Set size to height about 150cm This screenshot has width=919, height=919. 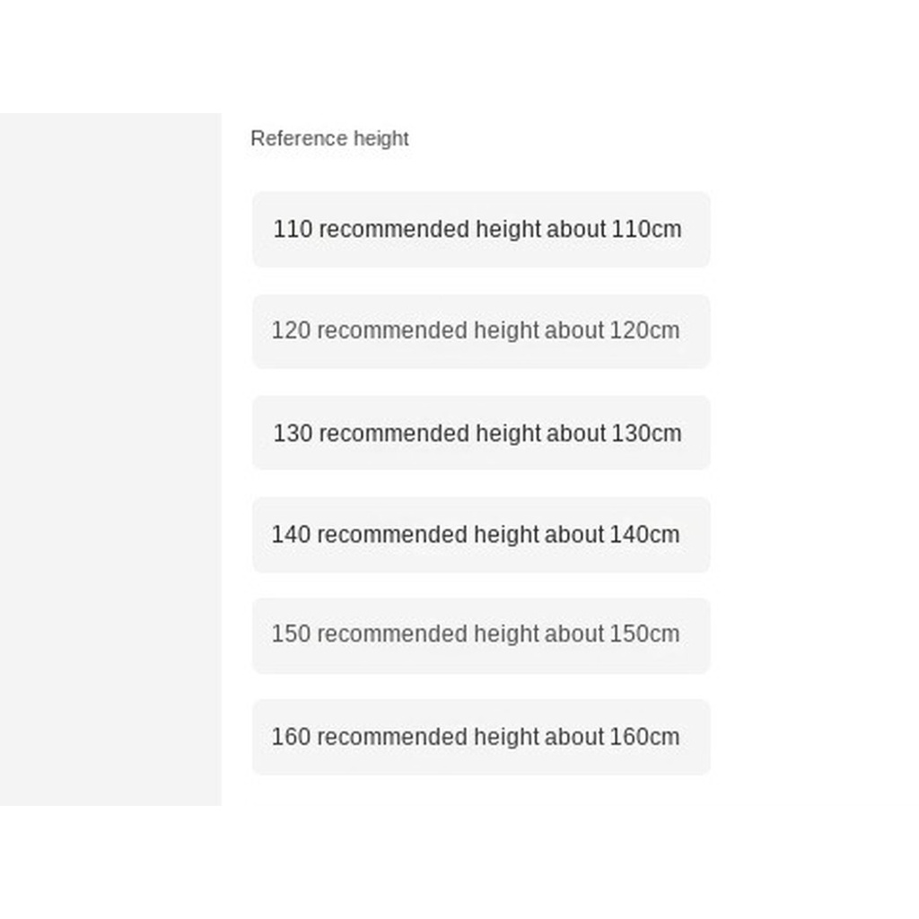(x=480, y=635)
